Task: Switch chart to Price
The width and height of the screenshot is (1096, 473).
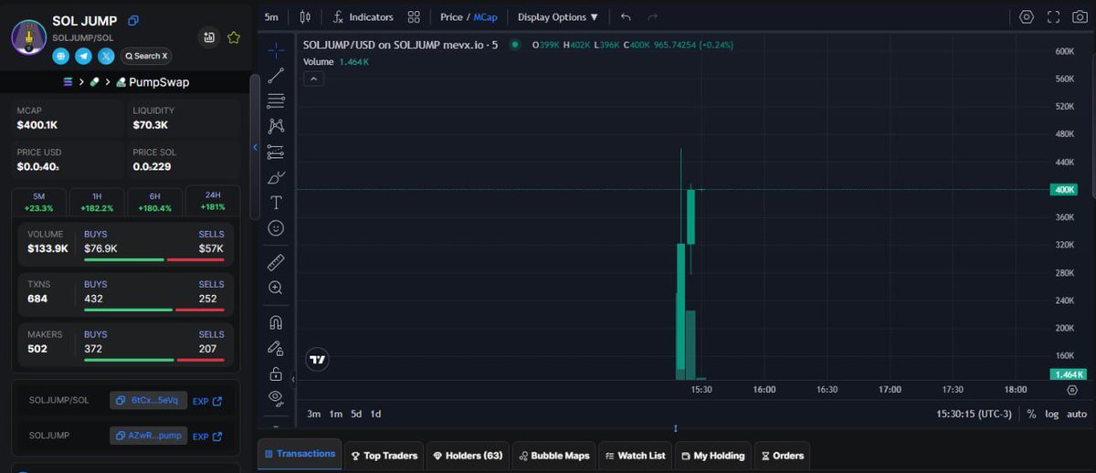Action: coord(451,17)
